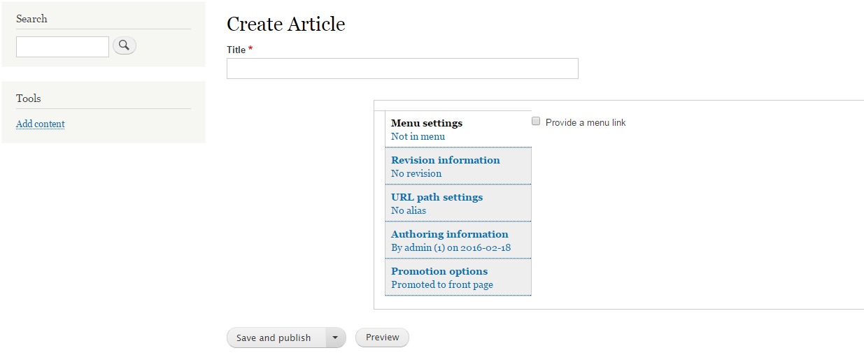Switch to the Revision information tab
864x355 pixels.
[x=458, y=166]
